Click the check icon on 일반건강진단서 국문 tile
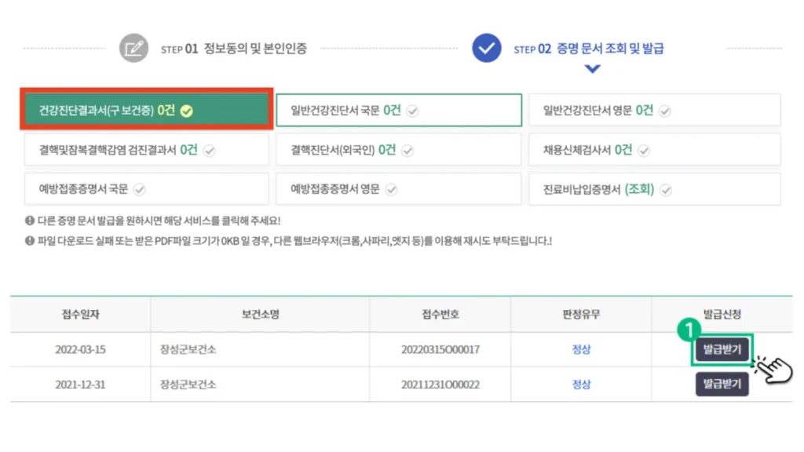This screenshot has width=804, height=452. [x=414, y=110]
